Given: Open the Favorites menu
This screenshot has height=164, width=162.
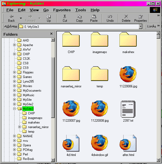Looking at the screenshot, I should coord(62,10).
